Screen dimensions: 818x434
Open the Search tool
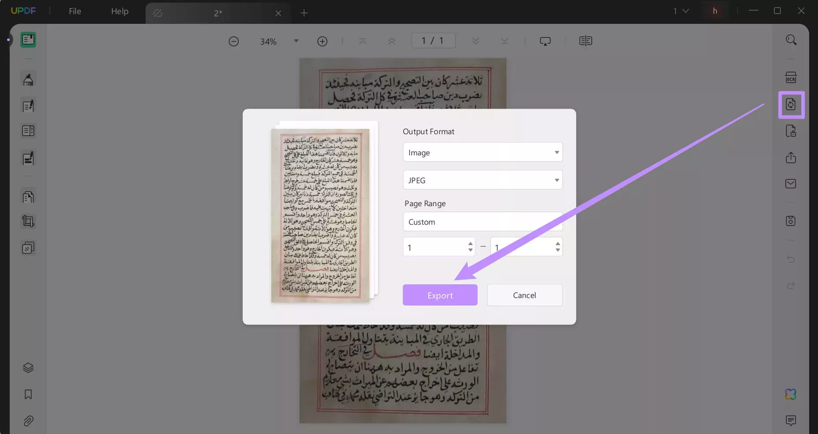click(x=791, y=40)
